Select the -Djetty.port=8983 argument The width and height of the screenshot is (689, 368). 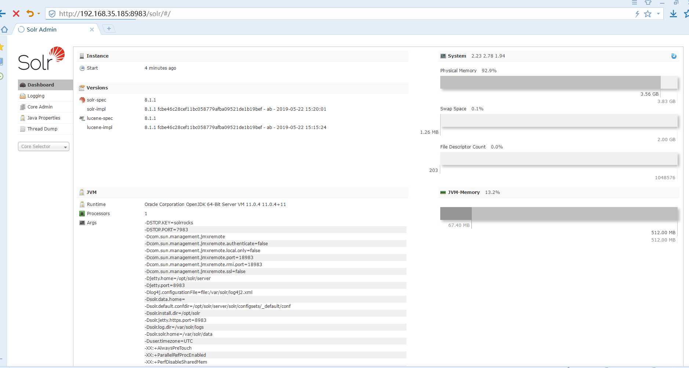tap(165, 286)
